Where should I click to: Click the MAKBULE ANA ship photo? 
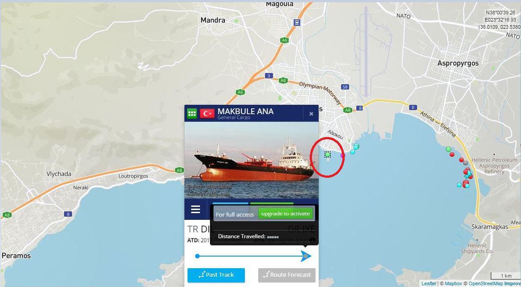[252, 160]
